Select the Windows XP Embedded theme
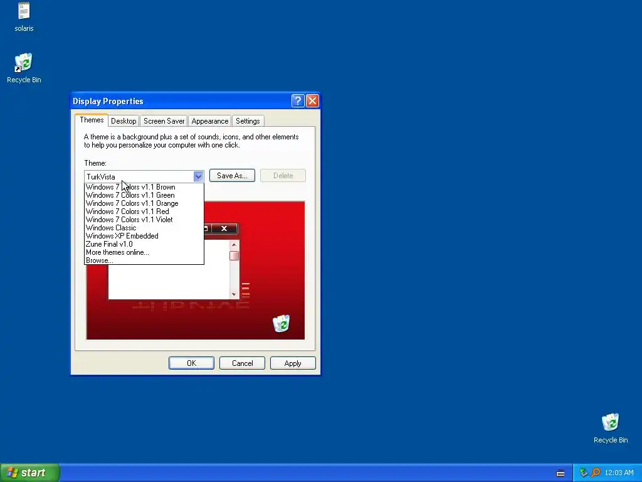The image size is (642, 482). point(144,236)
